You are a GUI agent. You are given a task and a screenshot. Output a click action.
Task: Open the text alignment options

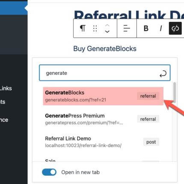(x=127, y=28)
